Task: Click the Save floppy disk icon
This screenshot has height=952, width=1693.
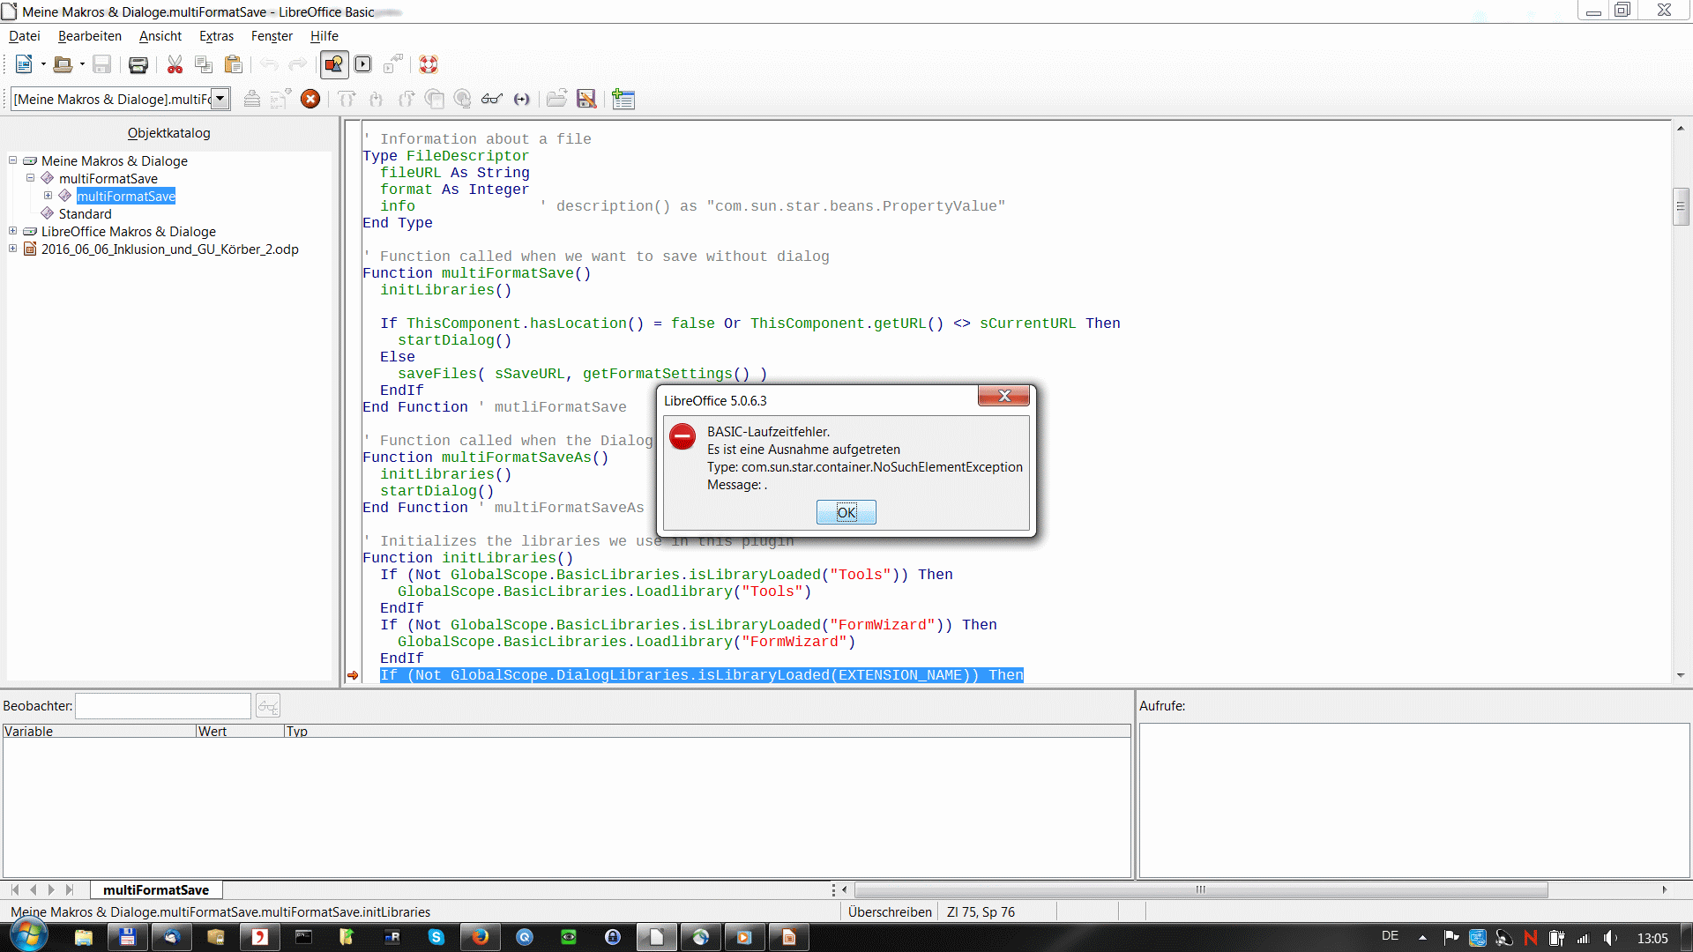Action: [102, 64]
